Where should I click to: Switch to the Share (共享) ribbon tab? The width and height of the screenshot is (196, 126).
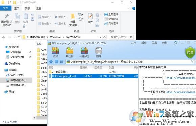click(27, 8)
